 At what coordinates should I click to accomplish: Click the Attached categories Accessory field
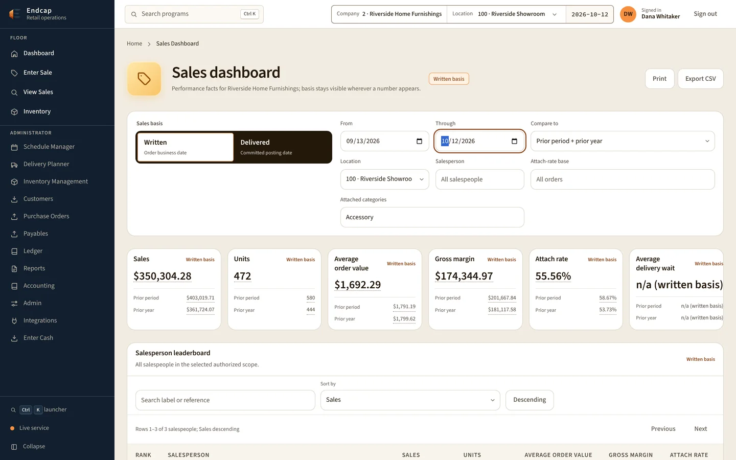click(432, 217)
